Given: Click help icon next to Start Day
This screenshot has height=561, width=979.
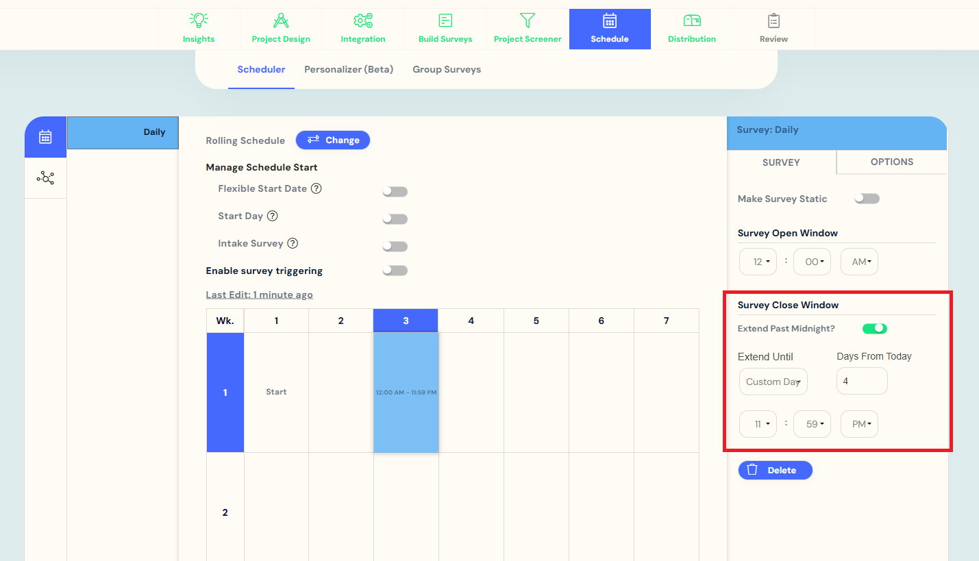Looking at the screenshot, I should coord(273,216).
